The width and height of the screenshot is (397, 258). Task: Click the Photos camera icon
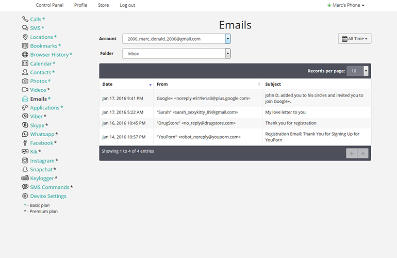25,81
